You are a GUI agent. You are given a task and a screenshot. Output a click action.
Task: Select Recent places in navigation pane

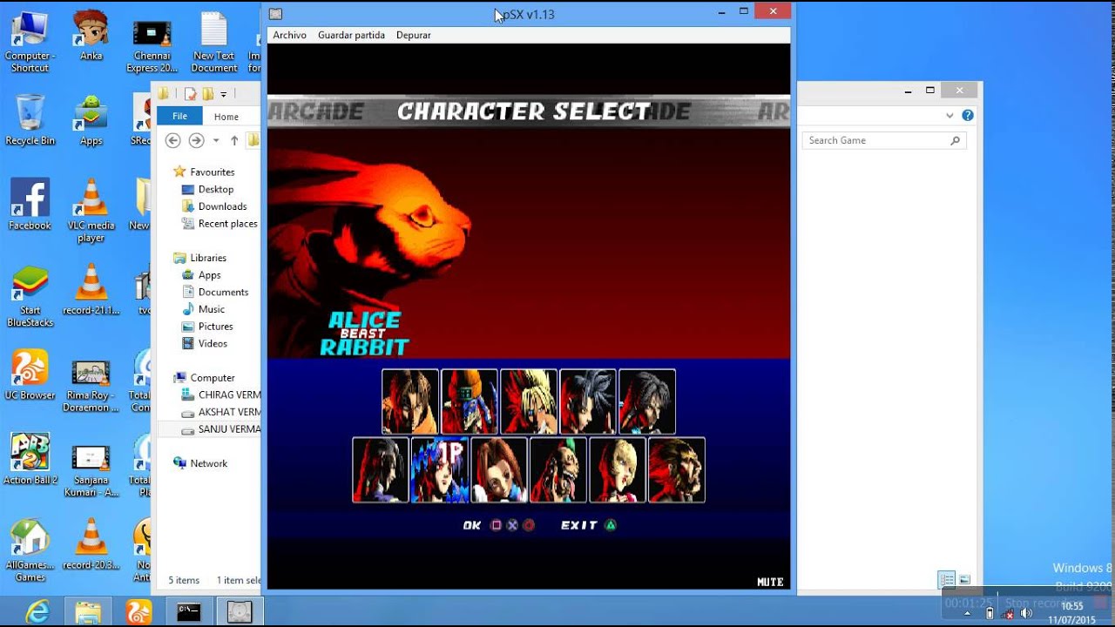click(220, 224)
